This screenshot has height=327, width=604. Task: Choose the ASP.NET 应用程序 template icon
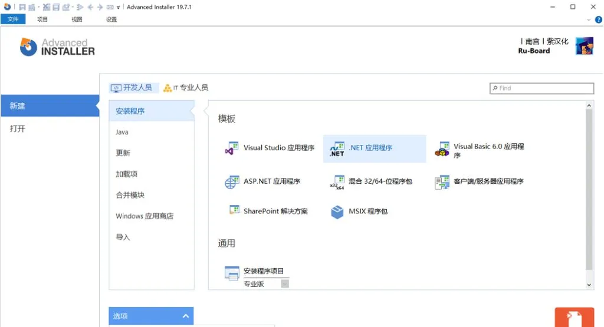point(231,181)
